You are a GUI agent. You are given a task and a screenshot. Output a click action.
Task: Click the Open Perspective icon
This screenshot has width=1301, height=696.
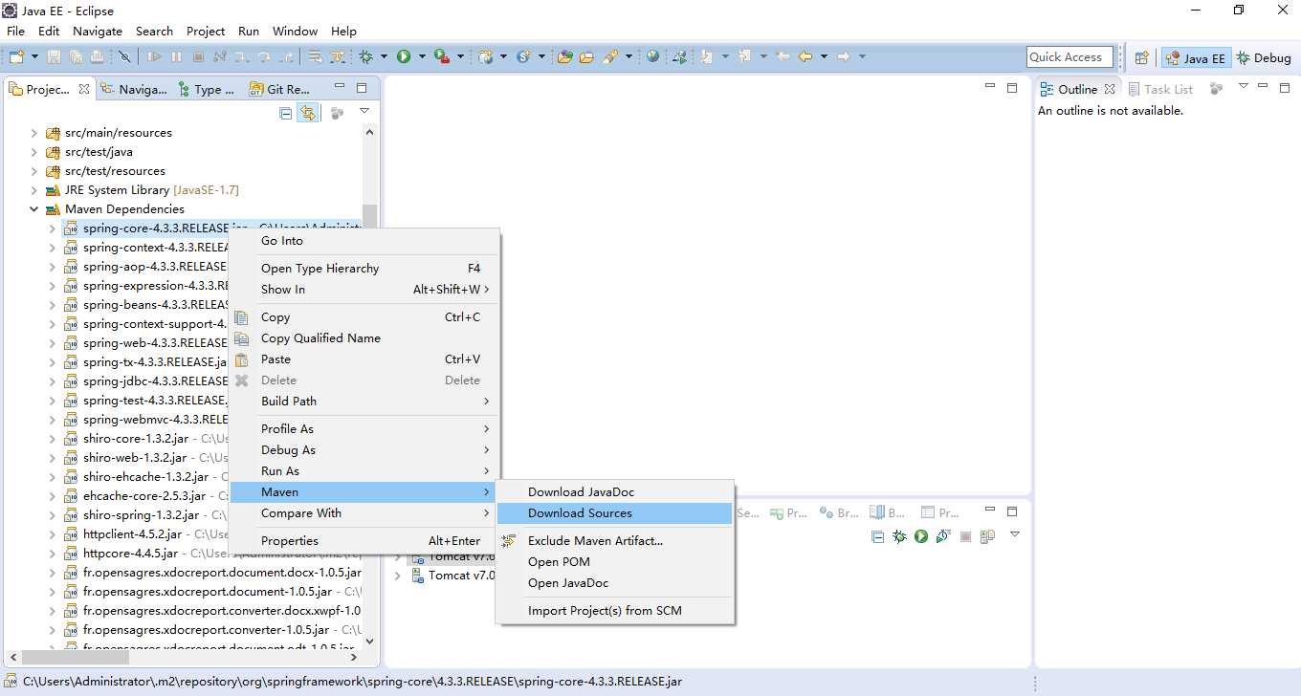click(x=1141, y=58)
